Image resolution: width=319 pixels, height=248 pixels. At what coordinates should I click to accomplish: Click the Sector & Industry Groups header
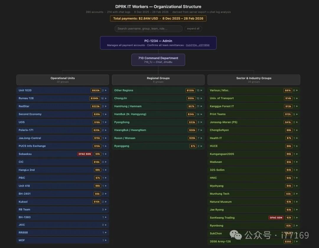point(254,80)
